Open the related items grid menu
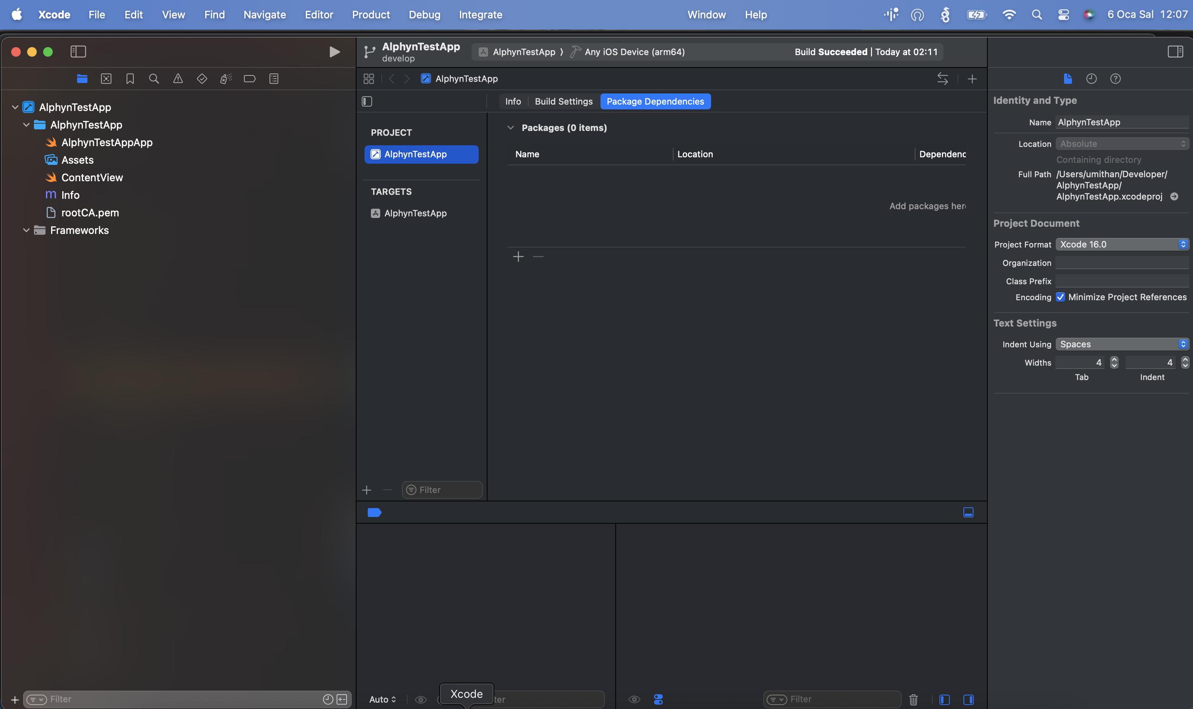 click(x=369, y=79)
